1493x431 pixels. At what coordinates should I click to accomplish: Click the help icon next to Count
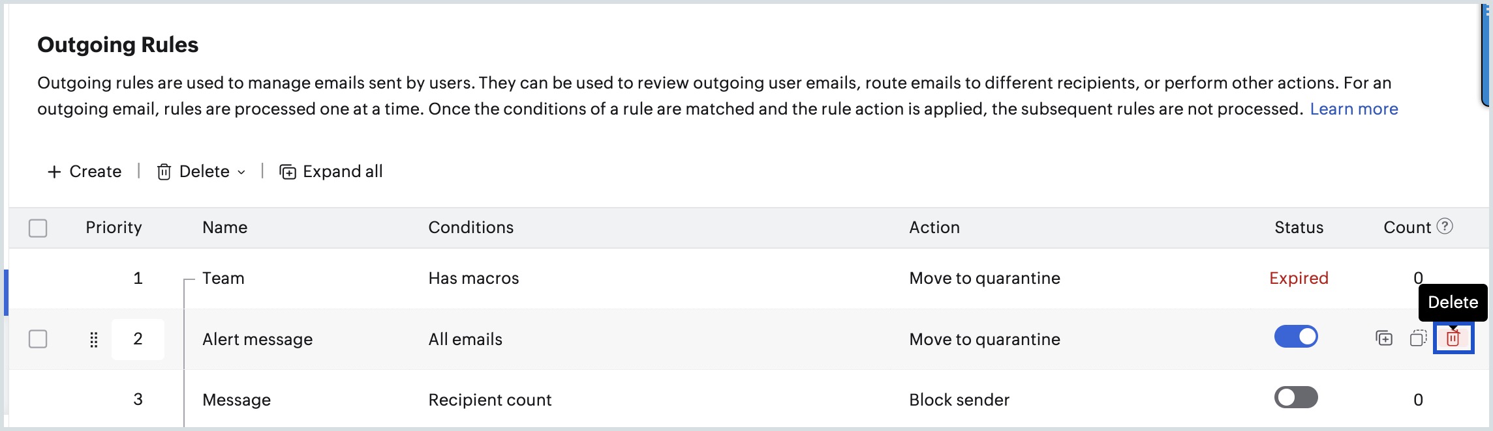[1445, 226]
